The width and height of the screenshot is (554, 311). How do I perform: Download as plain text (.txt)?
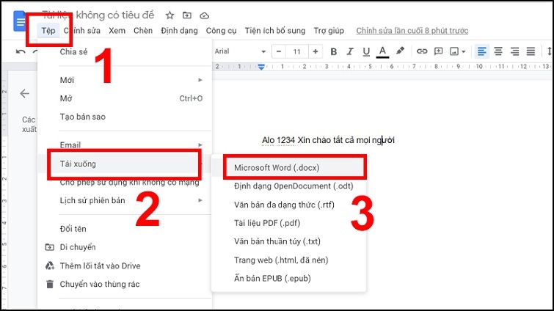pyautogui.click(x=288, y=241)
